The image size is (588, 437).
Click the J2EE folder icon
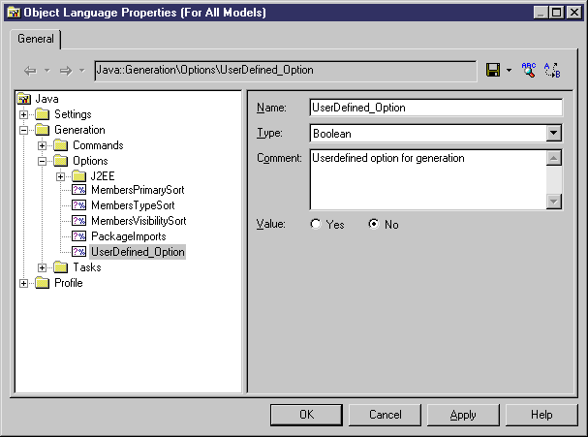pos(78,176)
